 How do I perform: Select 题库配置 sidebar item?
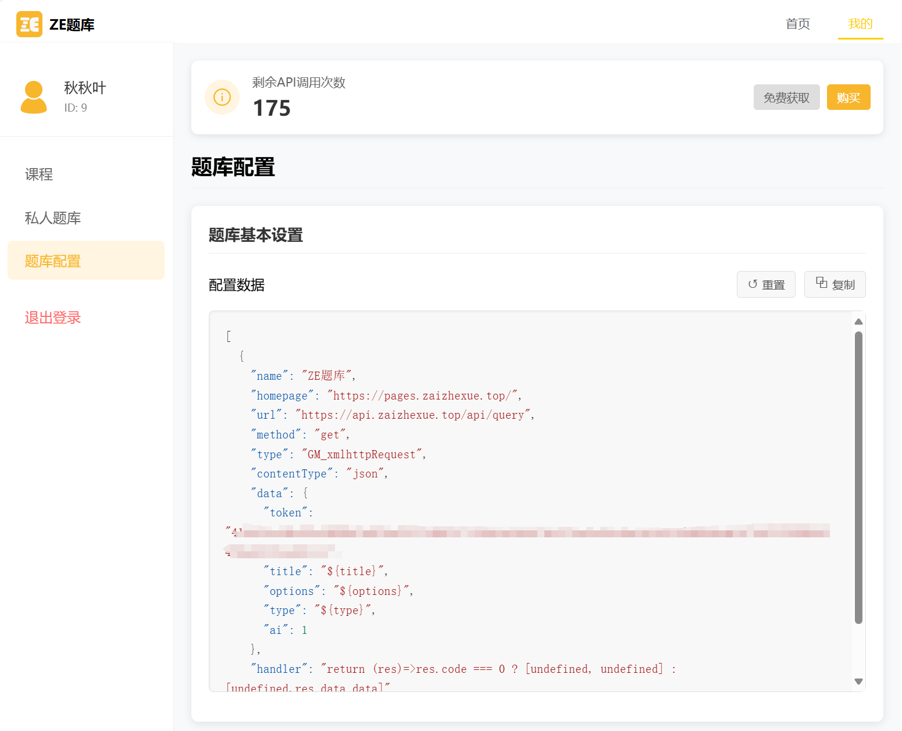point(53,261)
